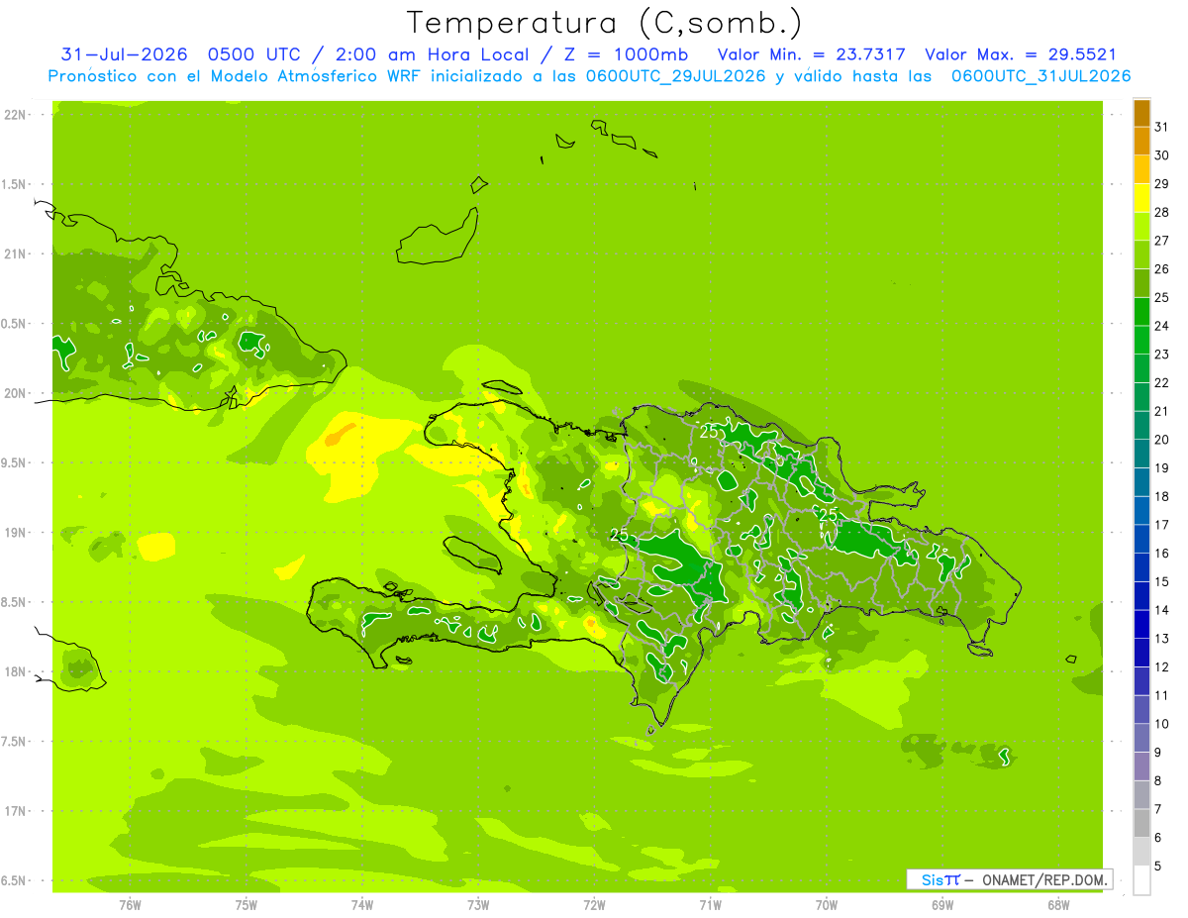Screen dimensions: 1188x918
Task: Click the 18N latitude axis label
Action: pos(14,672)
